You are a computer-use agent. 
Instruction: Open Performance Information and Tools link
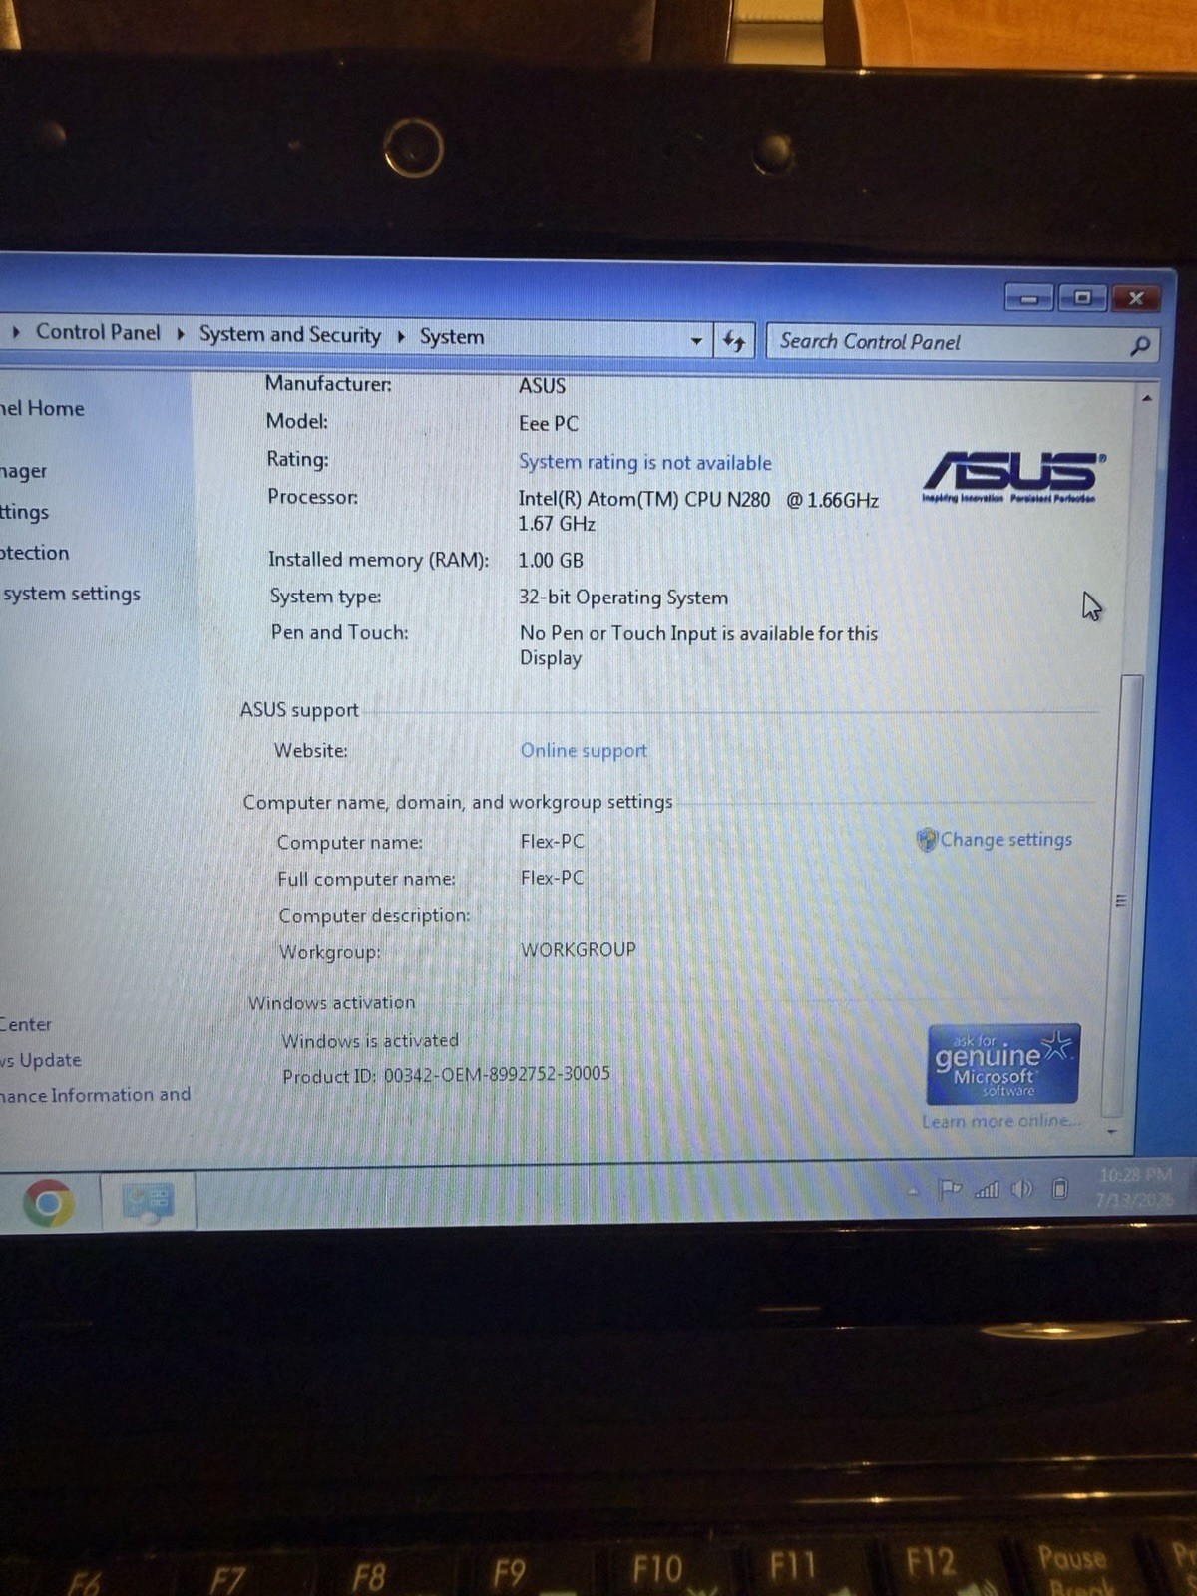pyautogui.click(x=95, y=1095)
